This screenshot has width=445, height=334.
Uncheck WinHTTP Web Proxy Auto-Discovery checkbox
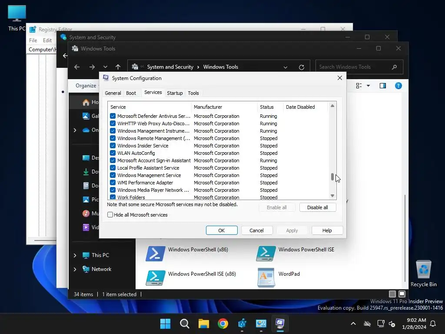tap(113, 123)
